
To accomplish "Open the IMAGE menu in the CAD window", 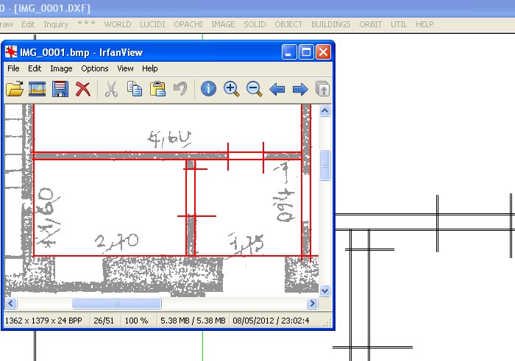I will pyautogui.click(x=223, y=24).
